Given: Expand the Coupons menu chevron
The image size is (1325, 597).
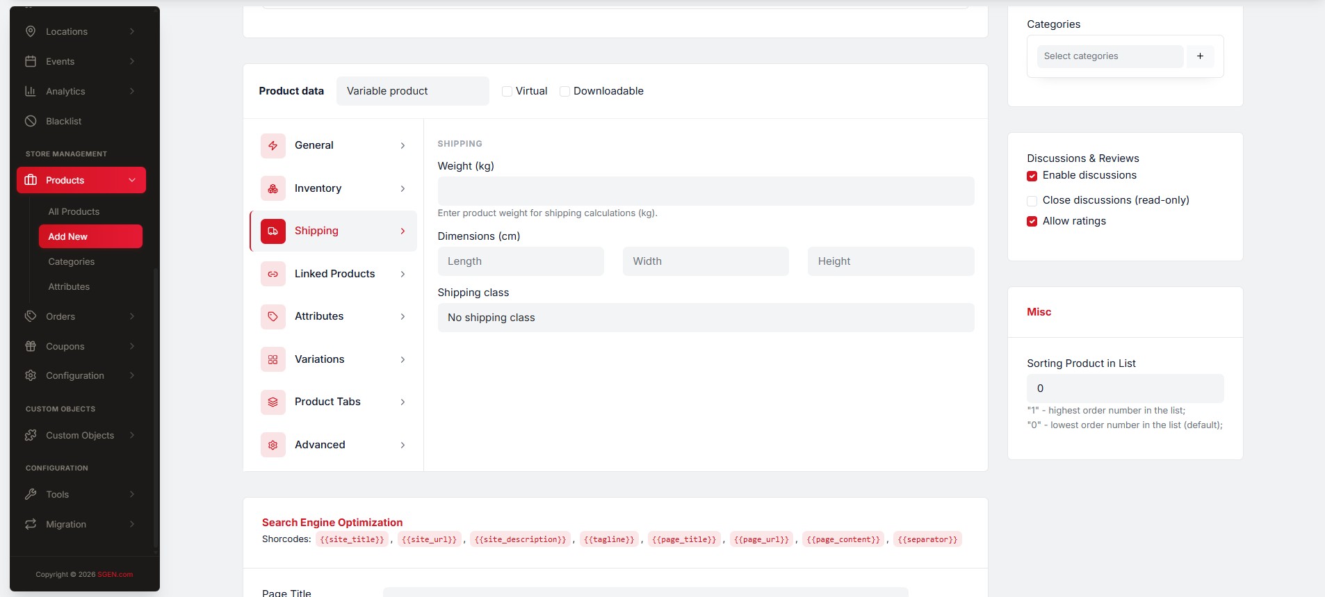Looking at the screenshot, I should (132, 346).
